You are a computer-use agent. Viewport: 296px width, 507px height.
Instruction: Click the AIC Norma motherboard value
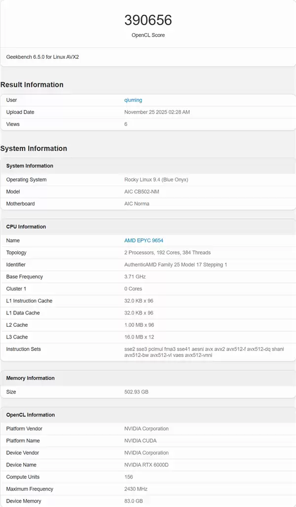pos(137,203)
